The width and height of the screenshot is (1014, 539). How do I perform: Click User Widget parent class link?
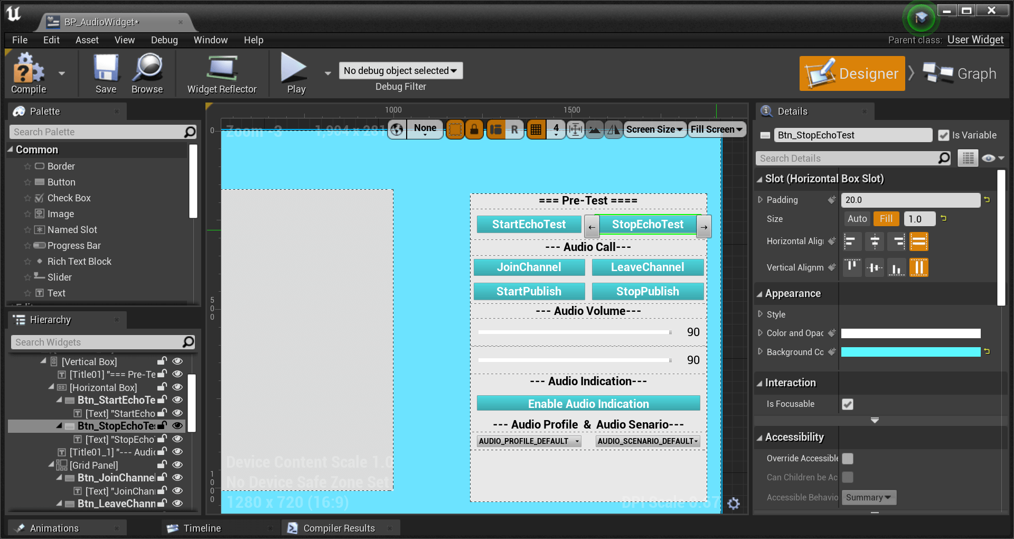point(975,40)
